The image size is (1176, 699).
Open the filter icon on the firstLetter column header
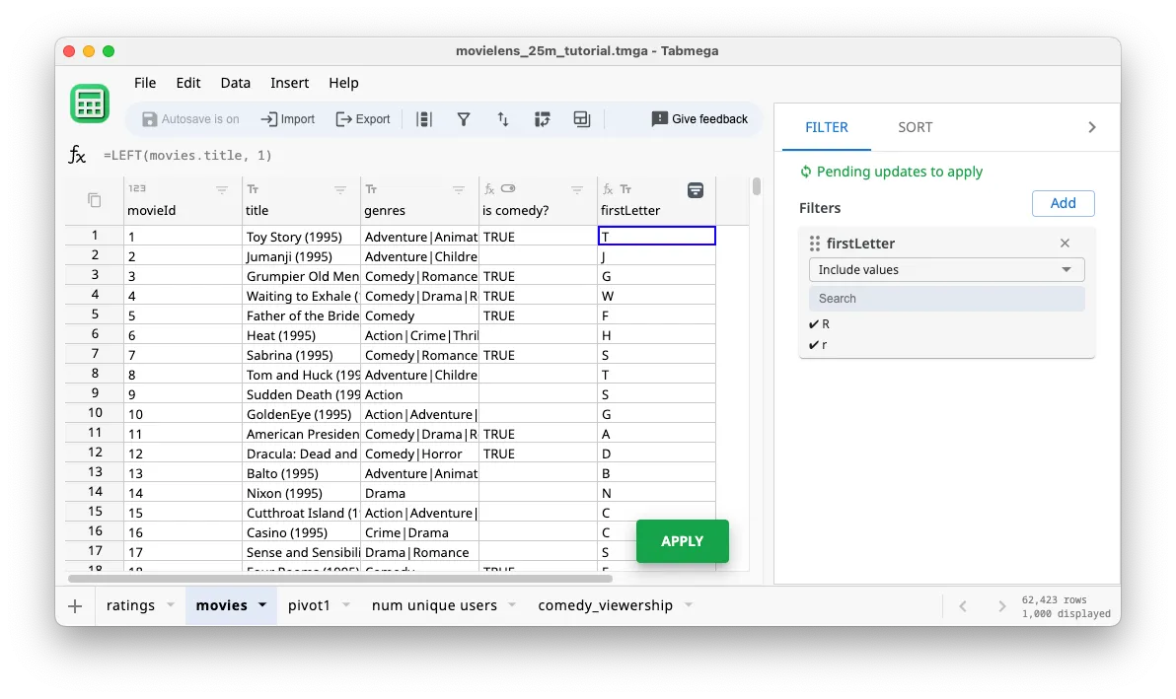coord(697,190)
